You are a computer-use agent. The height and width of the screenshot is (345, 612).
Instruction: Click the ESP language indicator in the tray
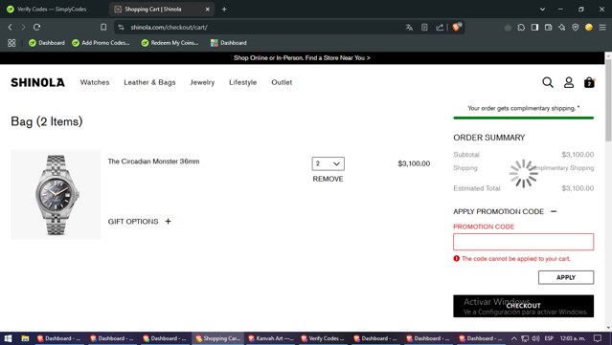[549, 338]
